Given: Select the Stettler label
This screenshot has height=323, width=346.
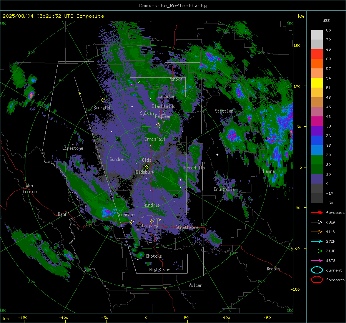Looking at the screenshot, I should [x=224, y=111].
